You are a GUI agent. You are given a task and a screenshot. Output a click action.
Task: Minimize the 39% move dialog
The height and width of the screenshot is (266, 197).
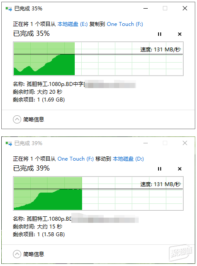pos(146,143)
